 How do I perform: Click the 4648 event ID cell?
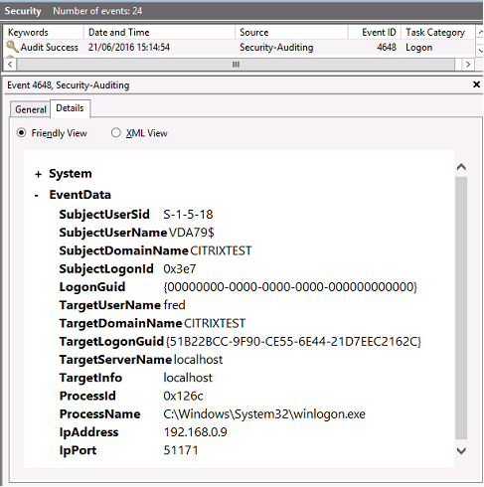coord(387,48)
